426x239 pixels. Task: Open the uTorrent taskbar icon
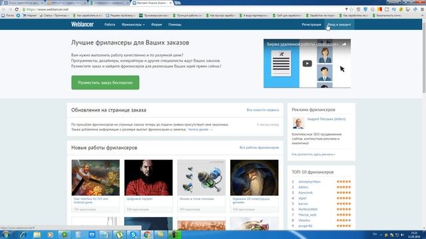[x=119, y=234]
